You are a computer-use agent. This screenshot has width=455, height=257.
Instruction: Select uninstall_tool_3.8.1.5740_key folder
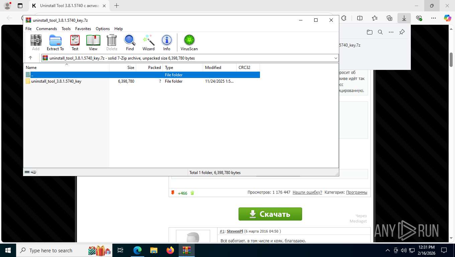[56, 81]
